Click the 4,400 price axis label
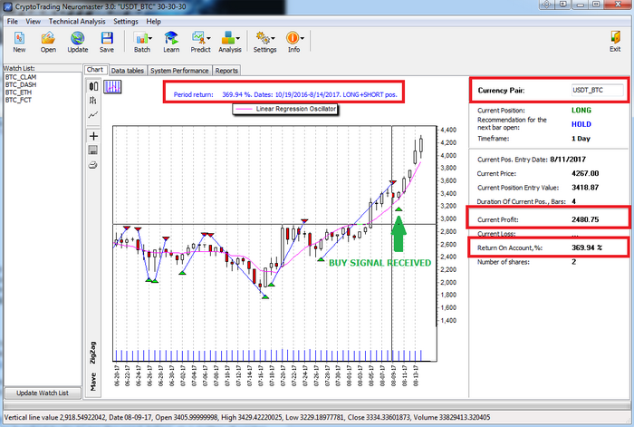Screen dimensions: 634x427 [448, 130]
